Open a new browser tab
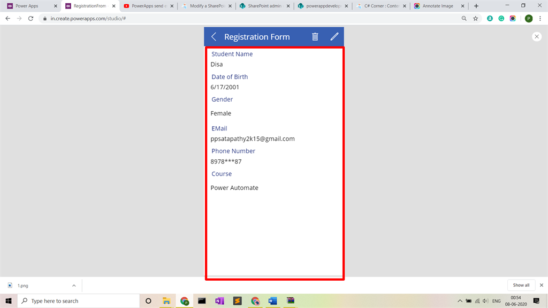 tap(475, 5)
